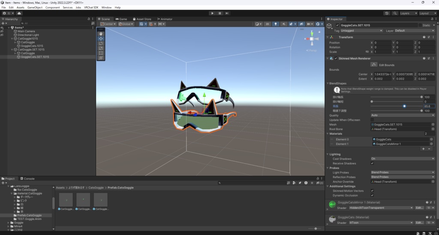
Task: Open Transform component help icon
Action: [424, 37]
